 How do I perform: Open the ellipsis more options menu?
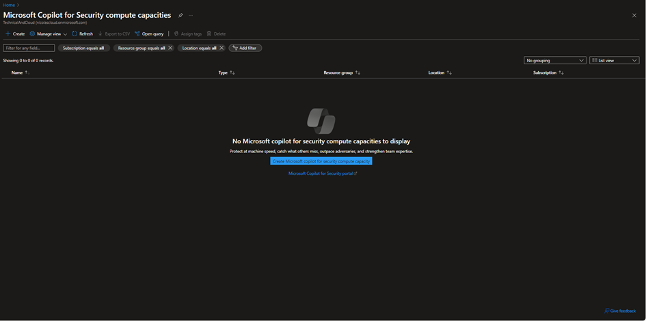[x=191, y=15]
